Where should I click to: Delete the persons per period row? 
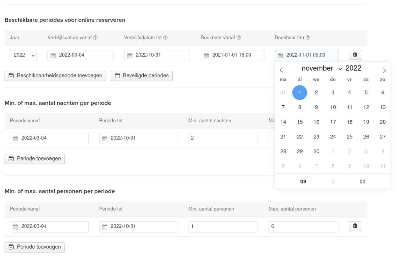pos(355,226)
